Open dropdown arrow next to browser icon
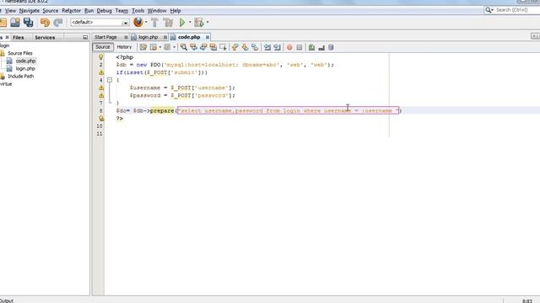The width and height of the screenshot is (540, 303). pos(146,23)
